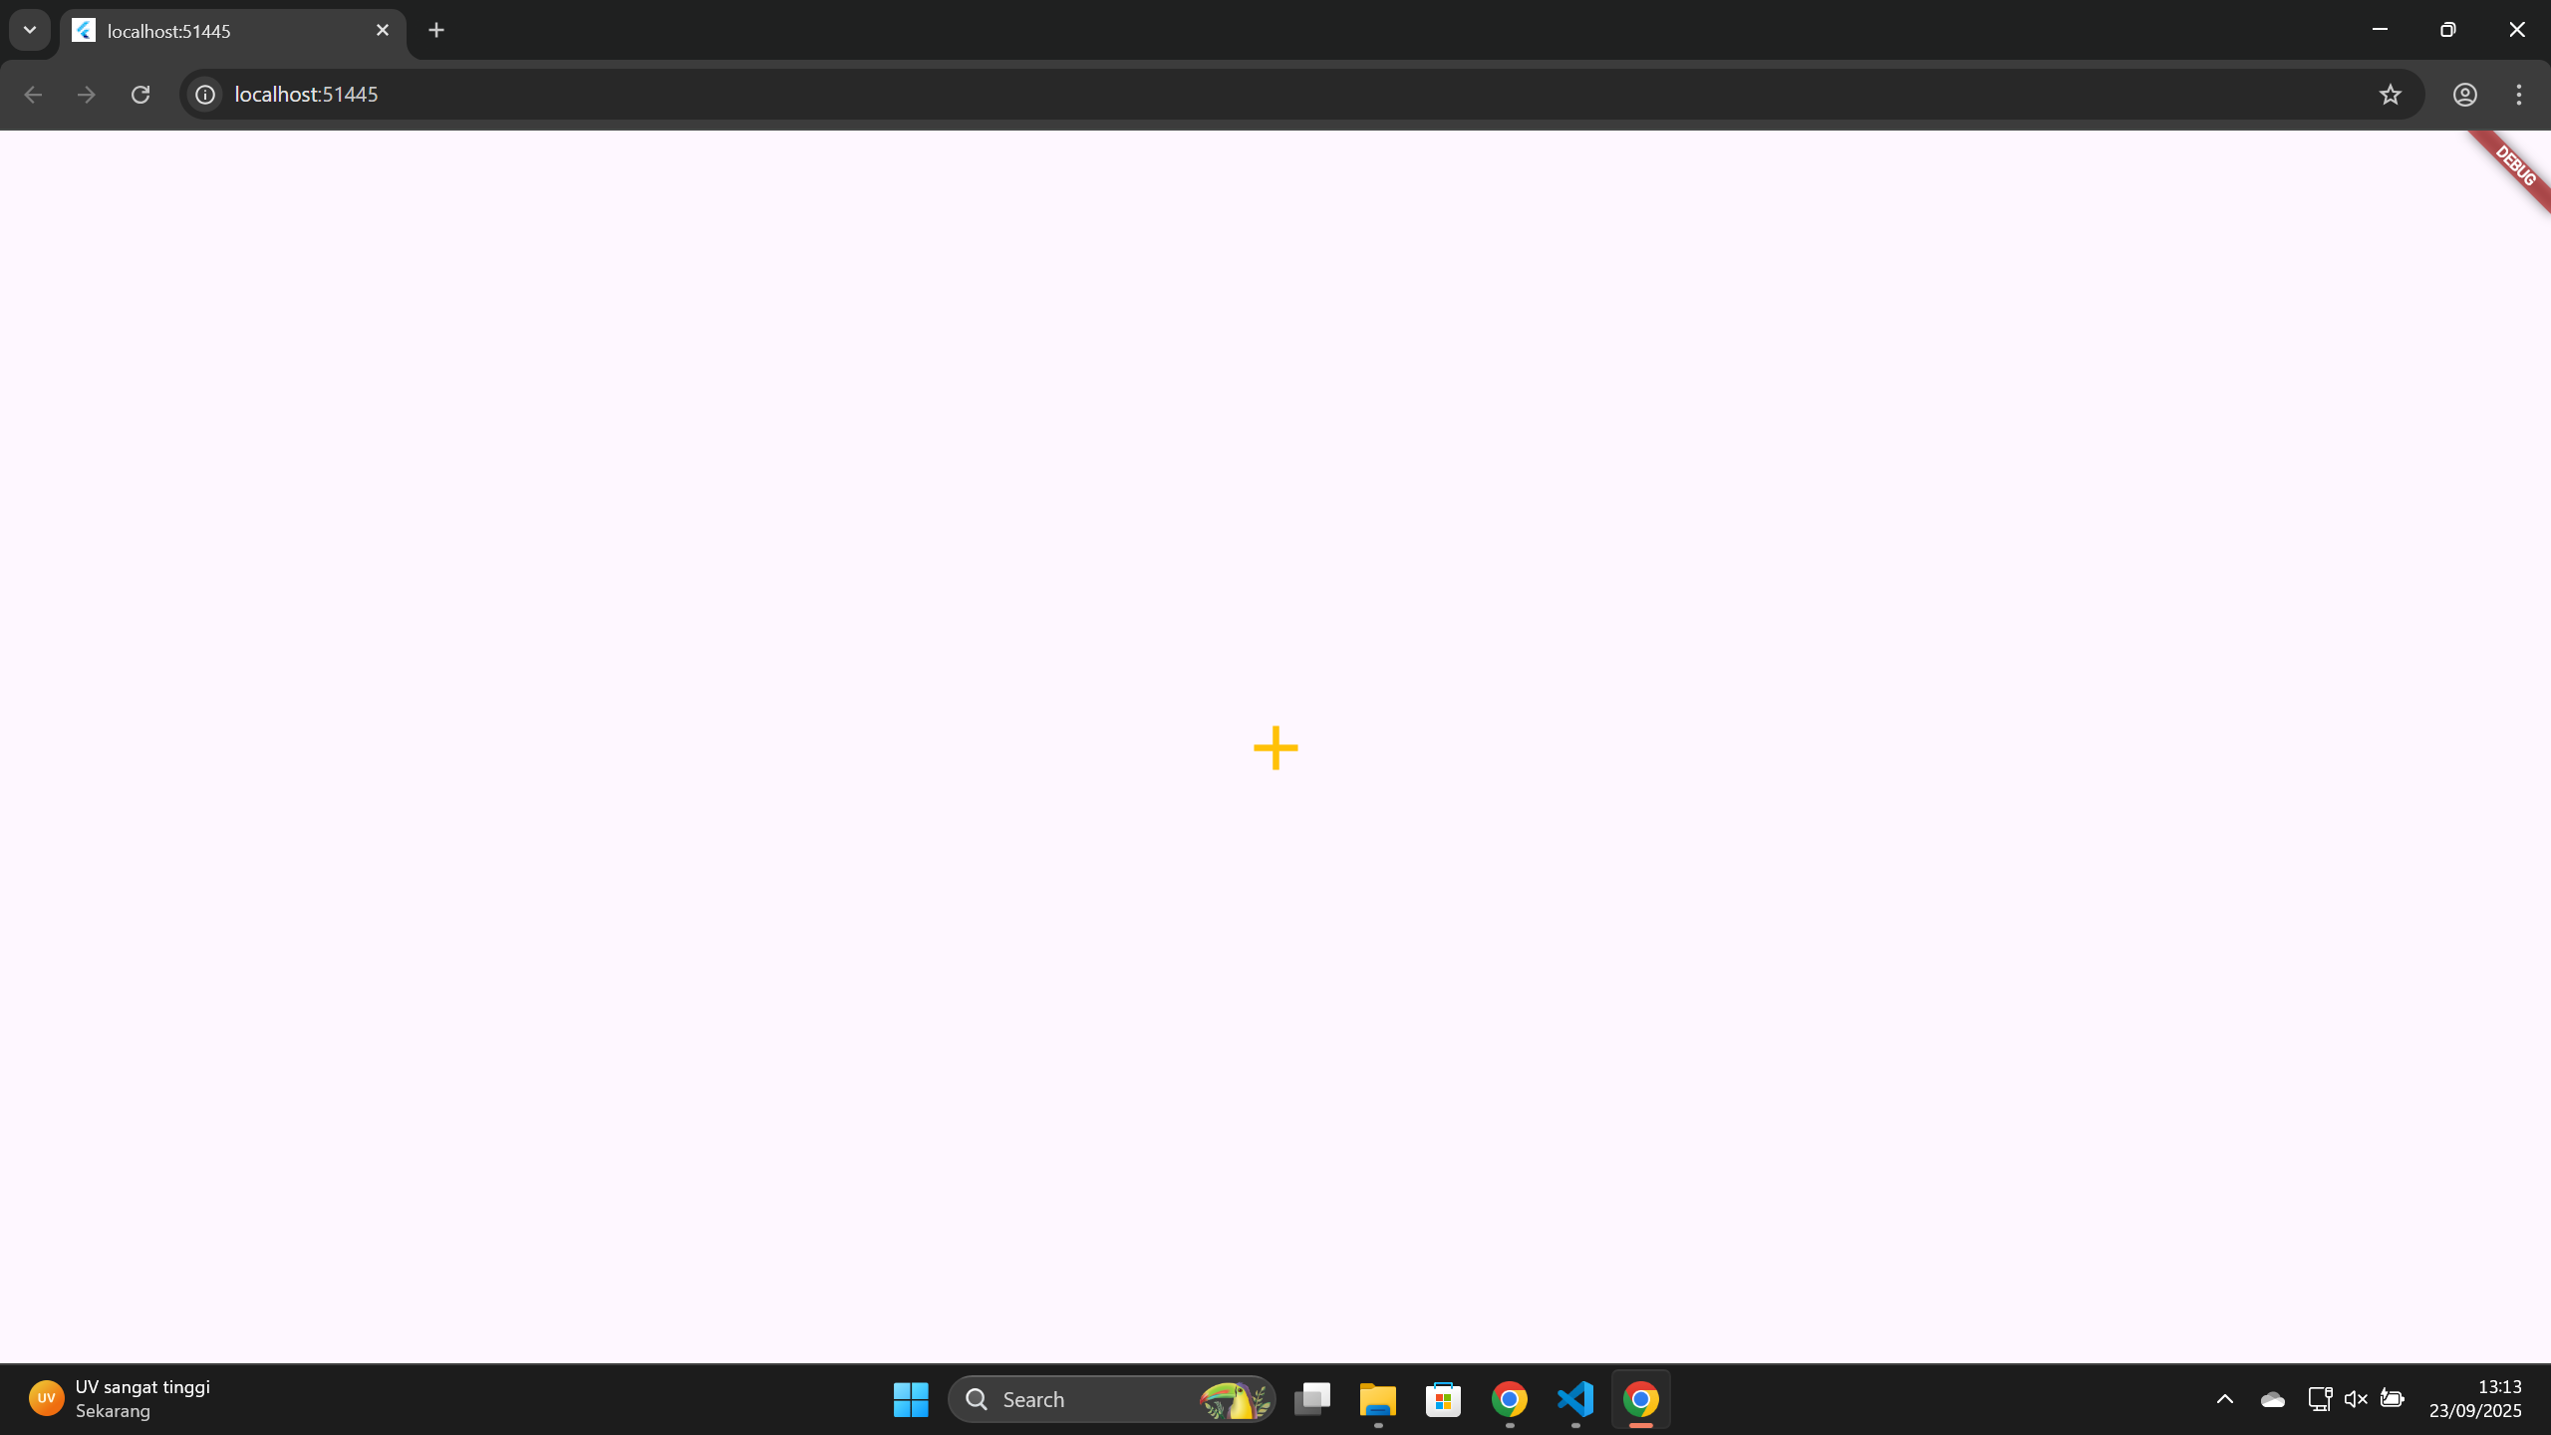Open the Chrome profile menu
This screenshot has width=2551, height=1435.
[2464, 94]
